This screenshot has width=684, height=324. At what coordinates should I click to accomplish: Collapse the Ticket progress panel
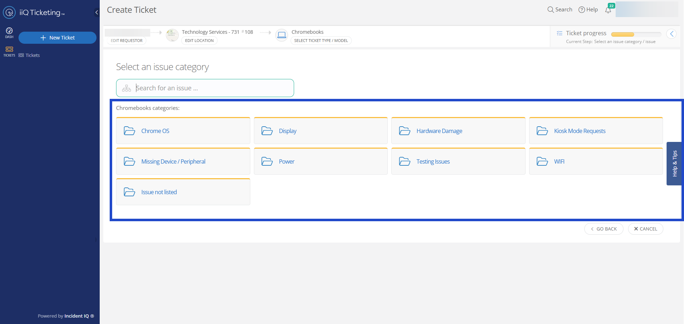[671, 34]
